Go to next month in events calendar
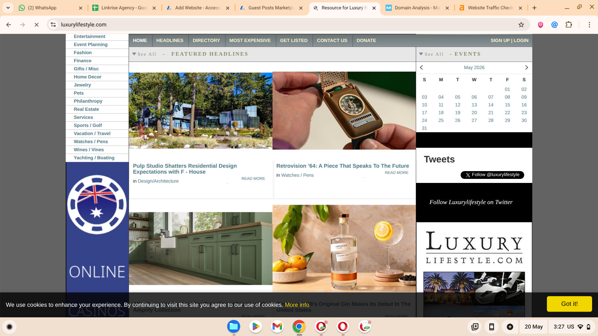The image size is (598, 336). tap(526, 68)
